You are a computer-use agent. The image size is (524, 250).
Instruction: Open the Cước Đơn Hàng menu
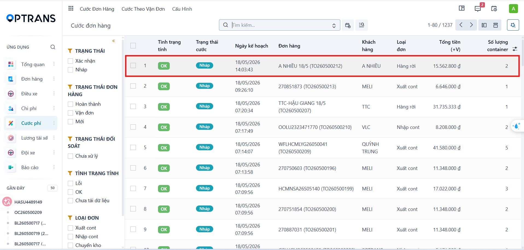click(x=97, y=9)
